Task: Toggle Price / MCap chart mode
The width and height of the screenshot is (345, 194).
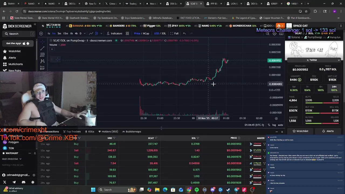Action: (x=142, y=33)
